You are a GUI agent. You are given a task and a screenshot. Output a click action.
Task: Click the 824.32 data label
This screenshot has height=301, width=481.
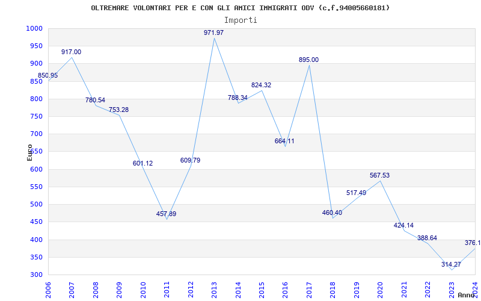pos(262,85)
